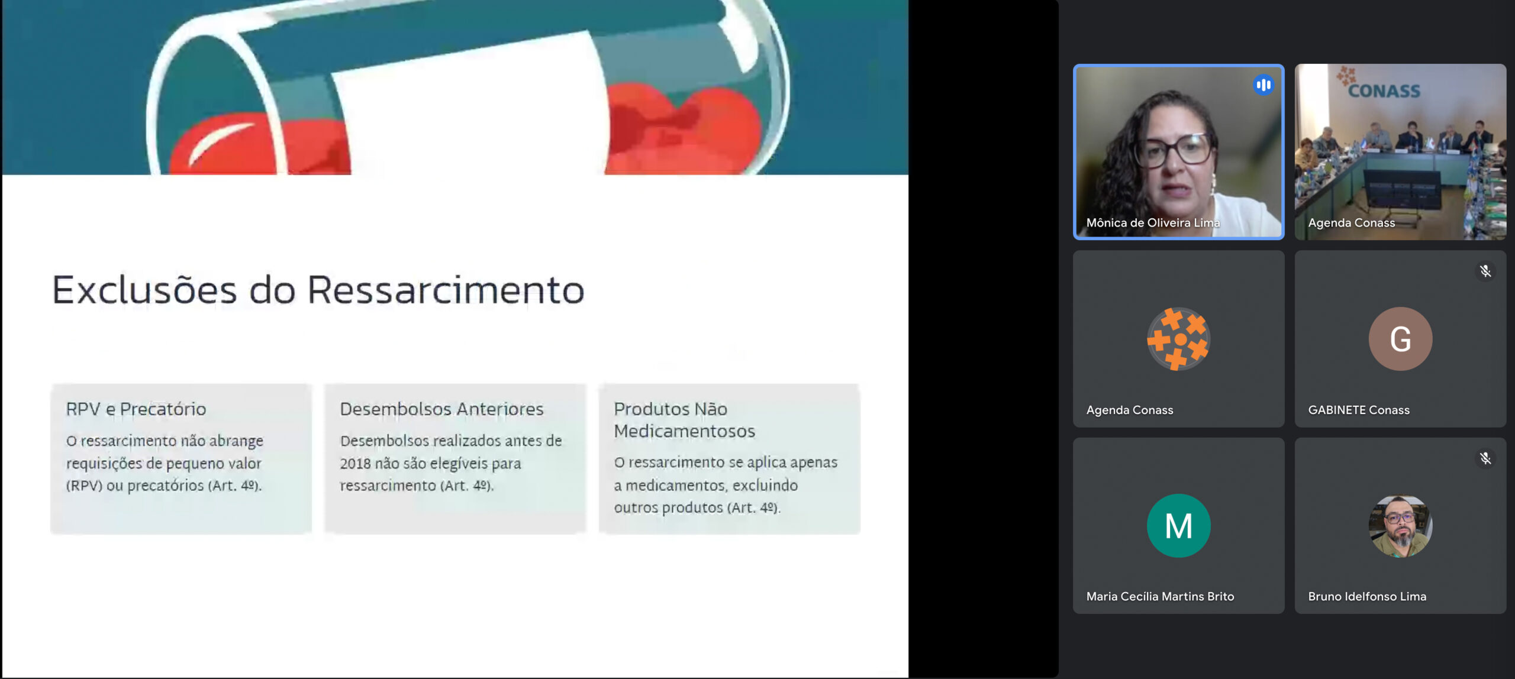Click the Mônica de Oliveira Lima name label
This screenshot has height=679, width=1515.
[1152, 223]
